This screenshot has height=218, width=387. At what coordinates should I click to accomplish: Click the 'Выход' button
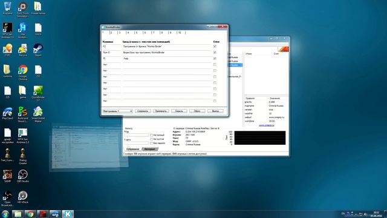click(215, 111)
